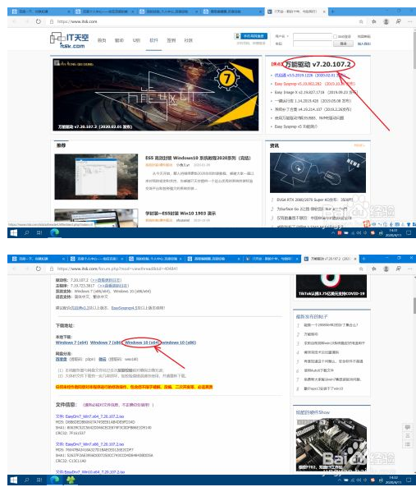Click the orange more link beside 资讯
This screenshot has height=487, width=416.
[x=359, y=145]
